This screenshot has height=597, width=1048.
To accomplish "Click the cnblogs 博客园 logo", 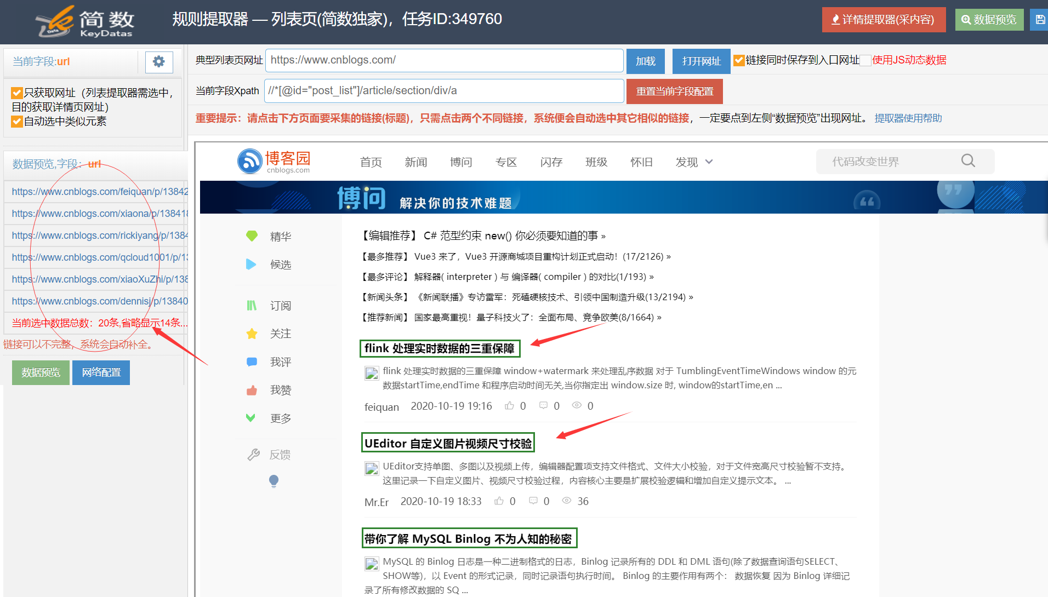I will tap(274, 161).
